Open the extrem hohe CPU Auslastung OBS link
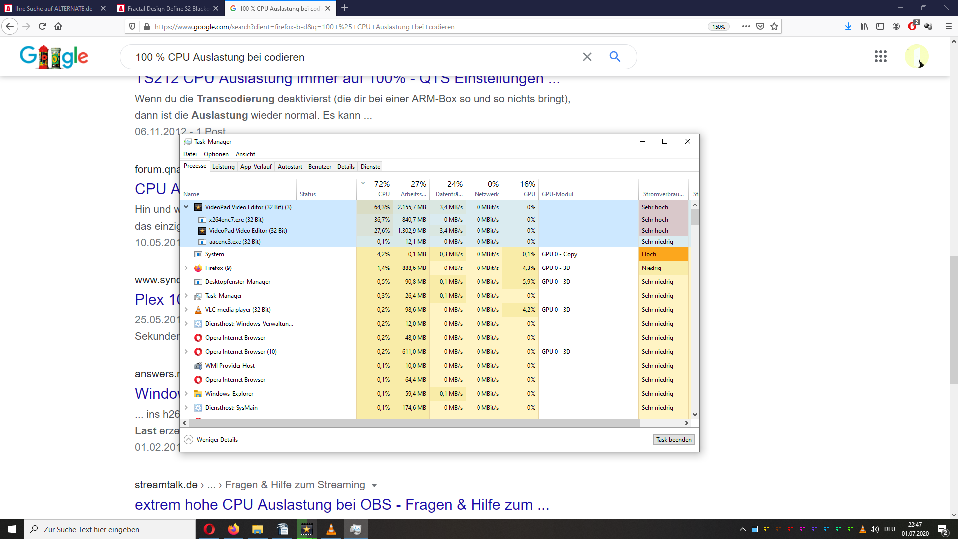Image resolution: width=958 pixels, height=539 pixels. tap(342, 505)
